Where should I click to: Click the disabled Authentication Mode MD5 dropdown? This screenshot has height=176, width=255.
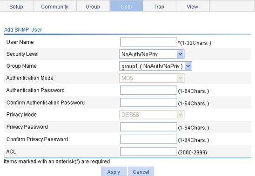(152, 78)
